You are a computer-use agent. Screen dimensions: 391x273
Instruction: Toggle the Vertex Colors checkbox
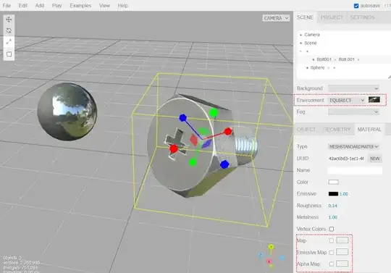[332, 229]
